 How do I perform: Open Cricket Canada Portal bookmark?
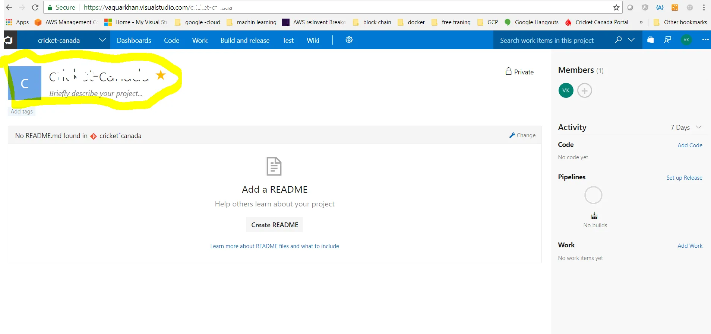(x=597, y=22)
